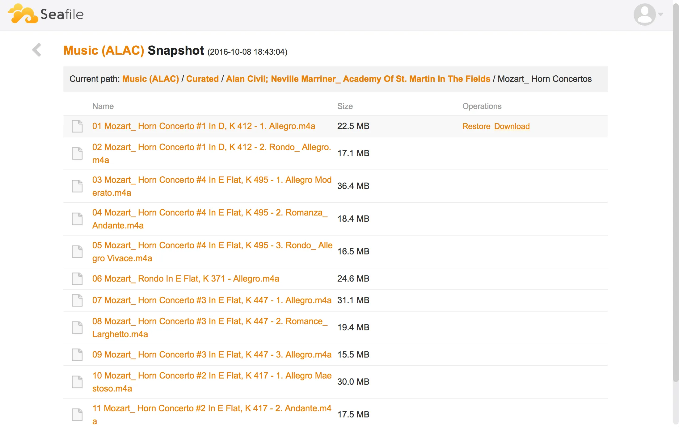
Task: Open the user avatar menu
Action: pos(645,15)
